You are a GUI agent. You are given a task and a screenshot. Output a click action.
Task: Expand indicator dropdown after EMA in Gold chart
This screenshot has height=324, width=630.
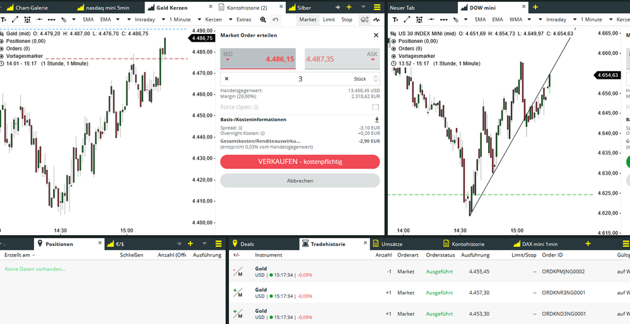tap(118, 20)
